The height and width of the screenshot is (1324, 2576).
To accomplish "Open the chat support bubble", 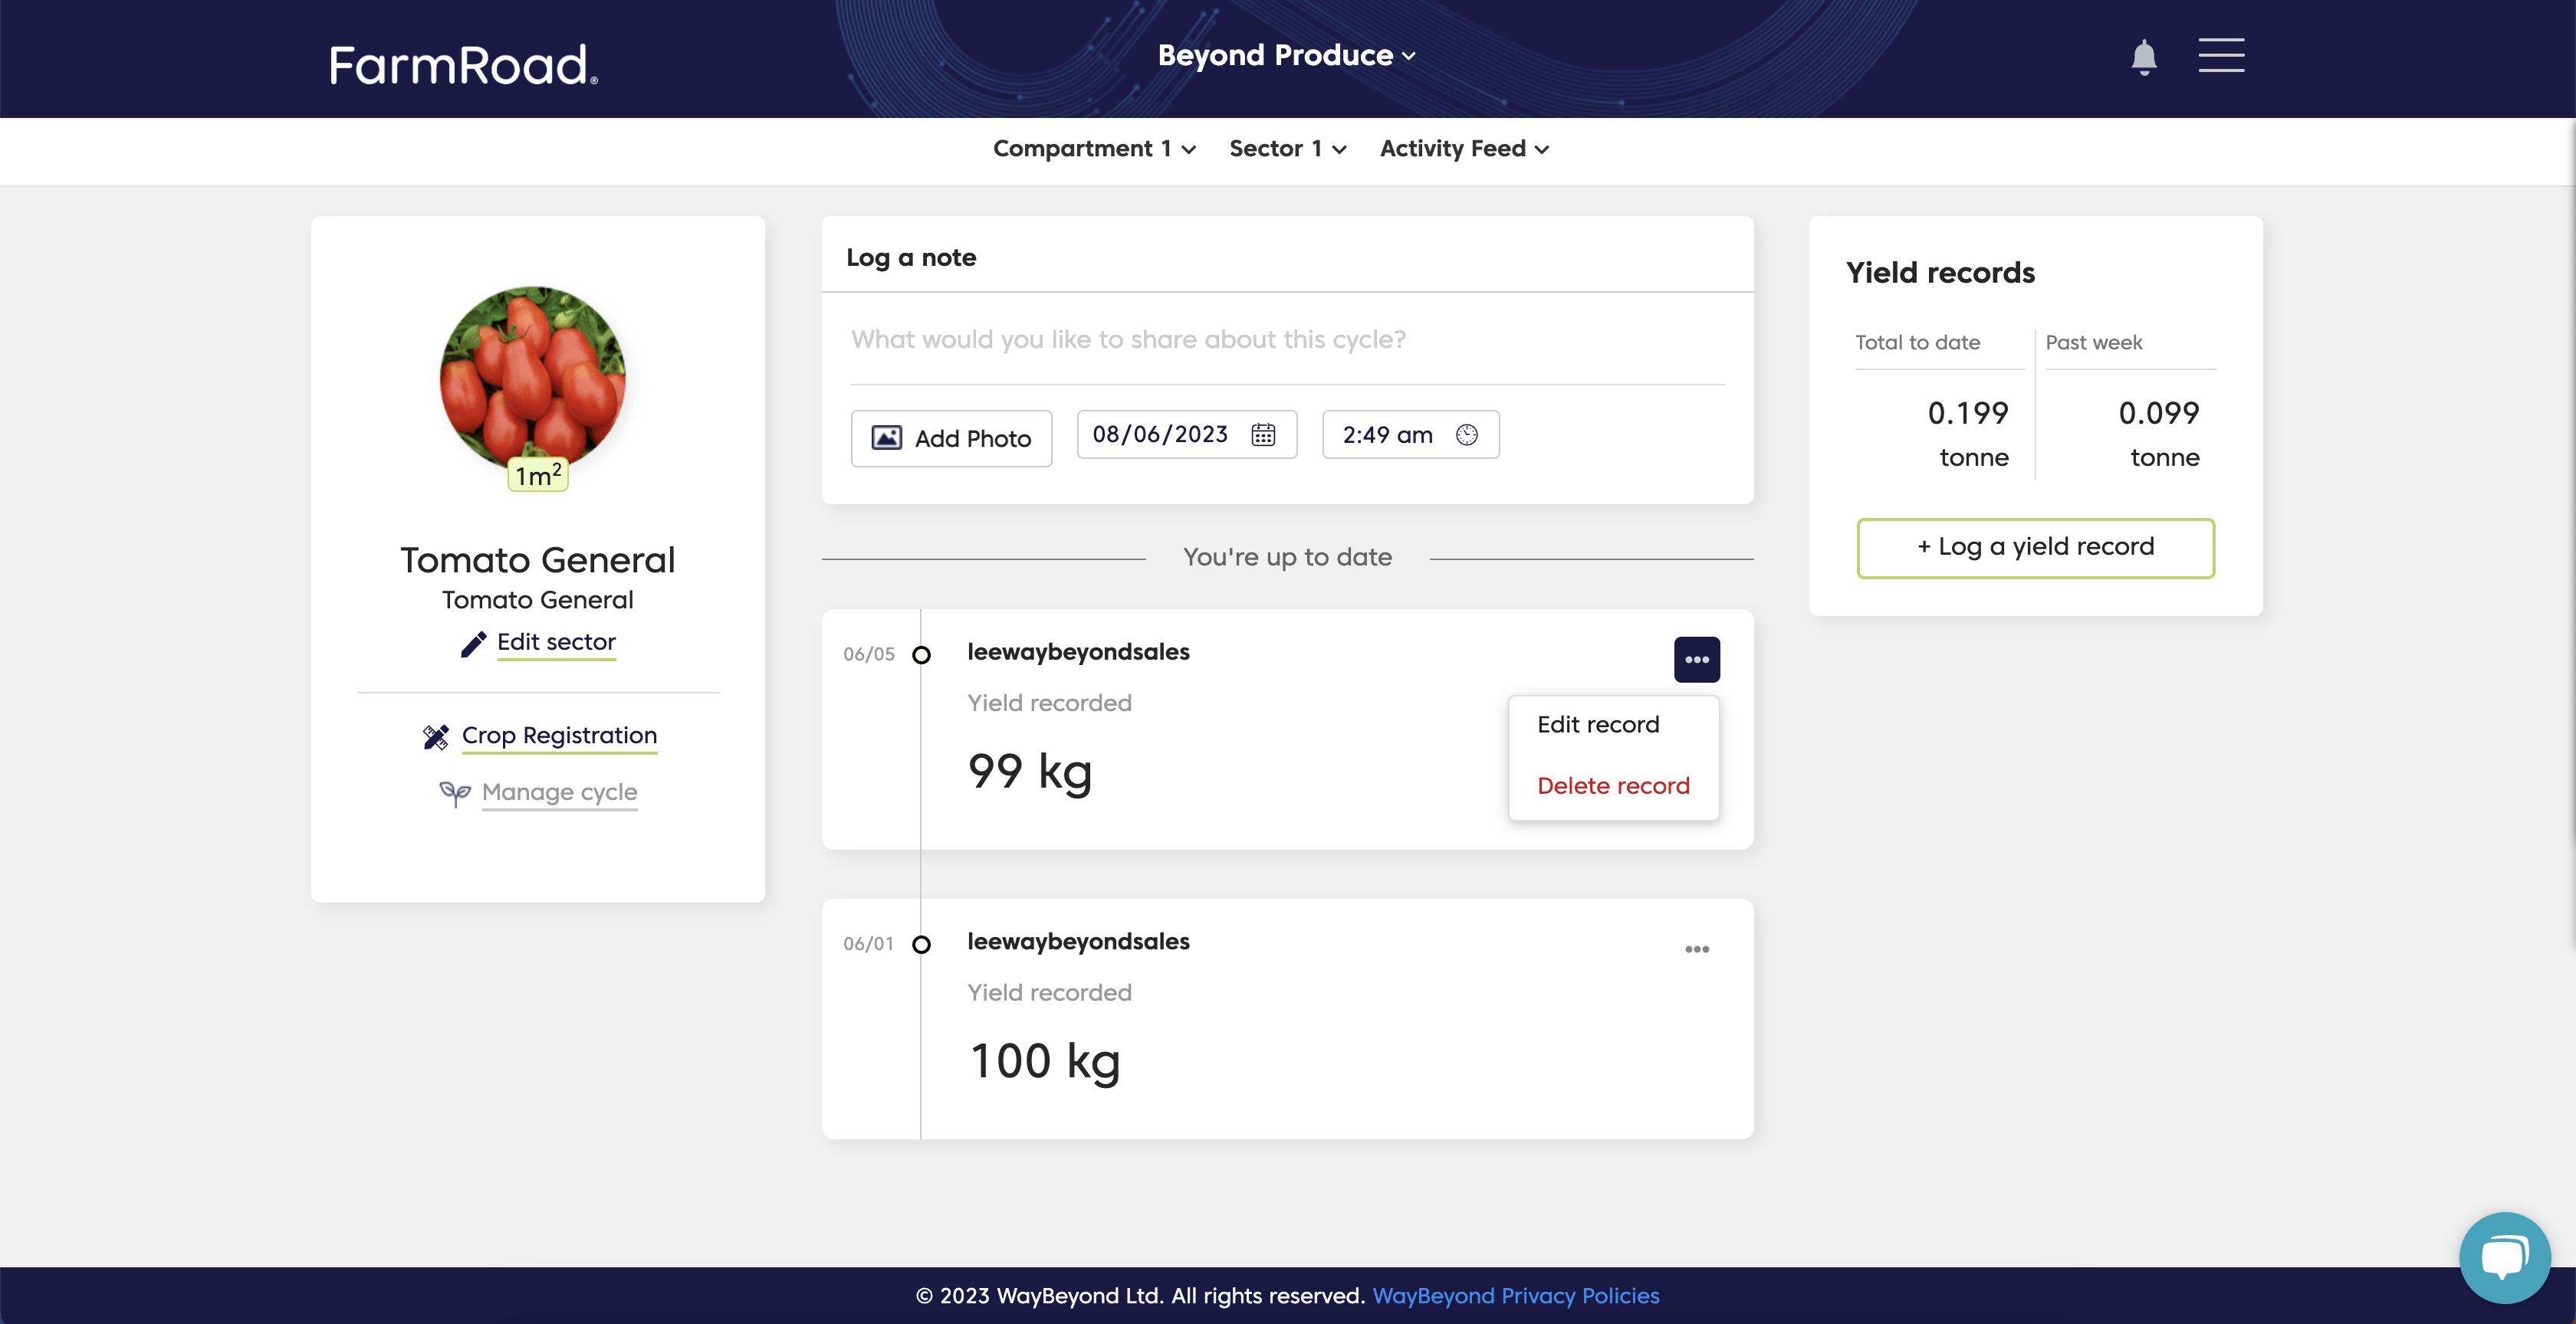I will click(2504, 1257).
